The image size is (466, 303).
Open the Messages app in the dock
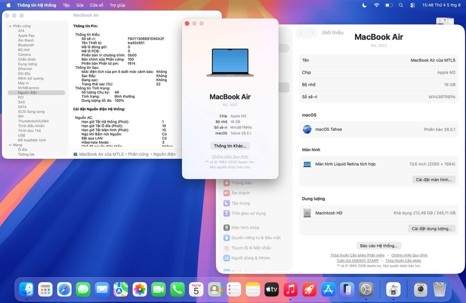point(83,290)
